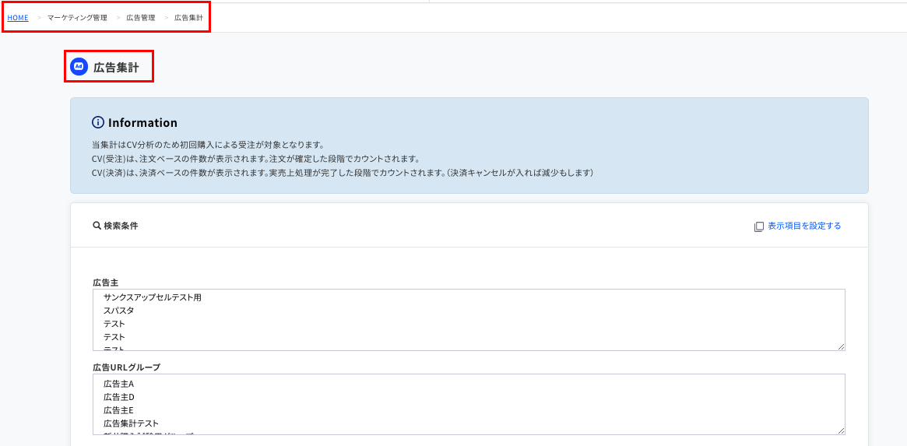
Task: Click the magnifier icon next to 検索条件
Action: (97, 226)
